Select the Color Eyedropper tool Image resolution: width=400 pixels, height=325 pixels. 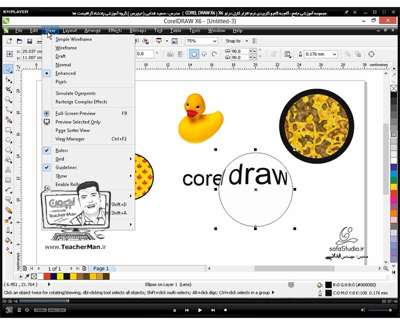(x=8, y=220)
